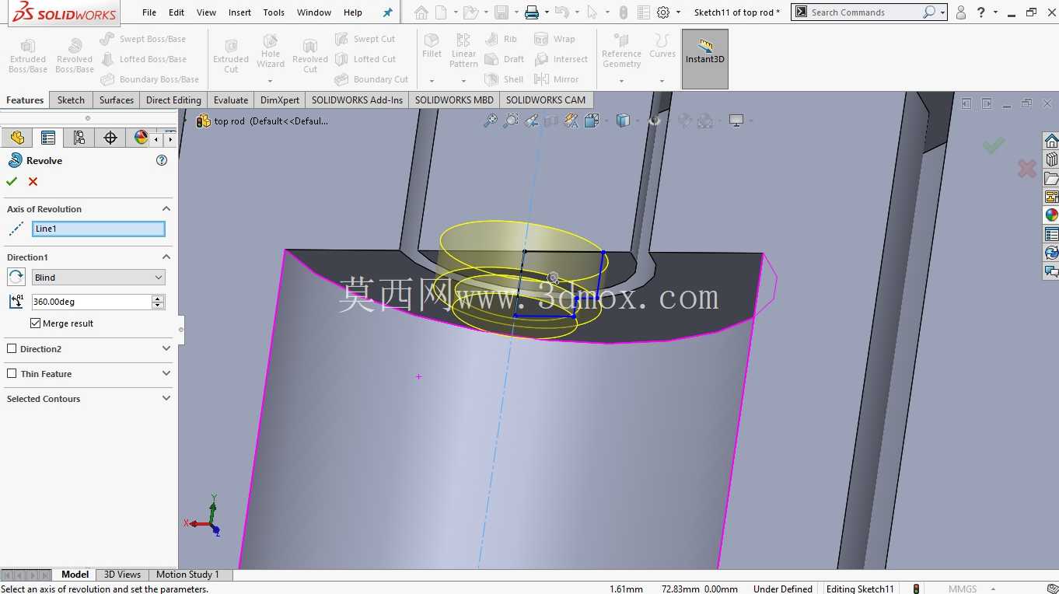The image size is (1059, 594).
Task: Click the Rebuild traffic light icon
Action: point(623,12)
